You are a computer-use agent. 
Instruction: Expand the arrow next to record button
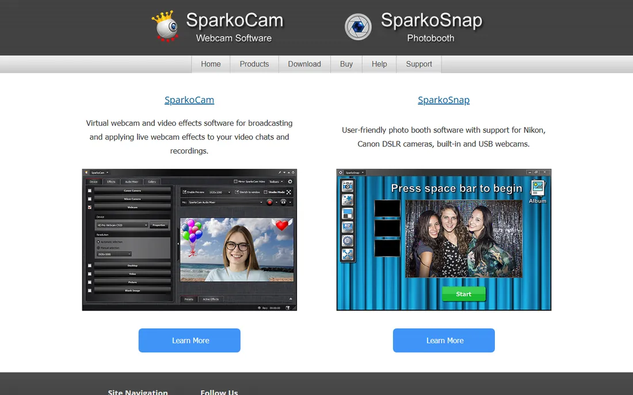276,202
